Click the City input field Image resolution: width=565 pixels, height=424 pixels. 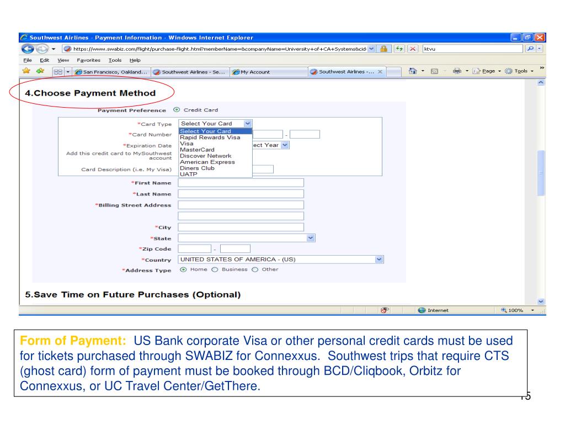[x=241, y=227]
